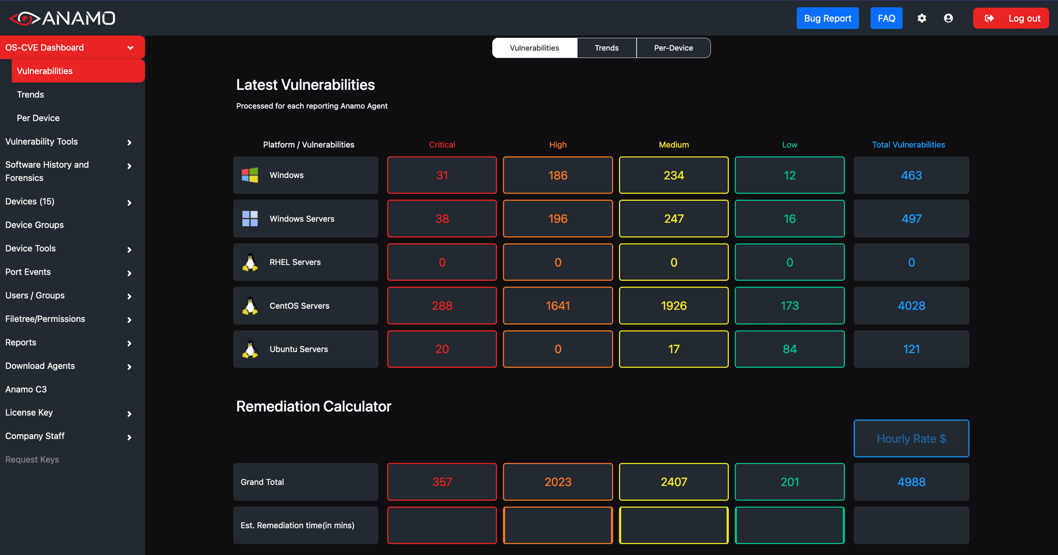Click Grand Total Medium 2407

674,482
